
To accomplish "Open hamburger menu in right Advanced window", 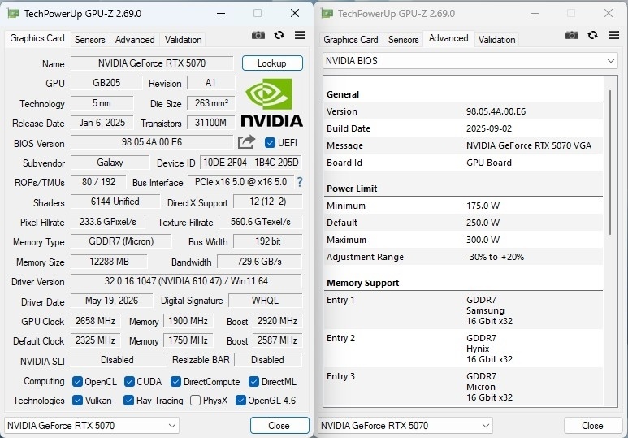I will click(x=613, y=35).
